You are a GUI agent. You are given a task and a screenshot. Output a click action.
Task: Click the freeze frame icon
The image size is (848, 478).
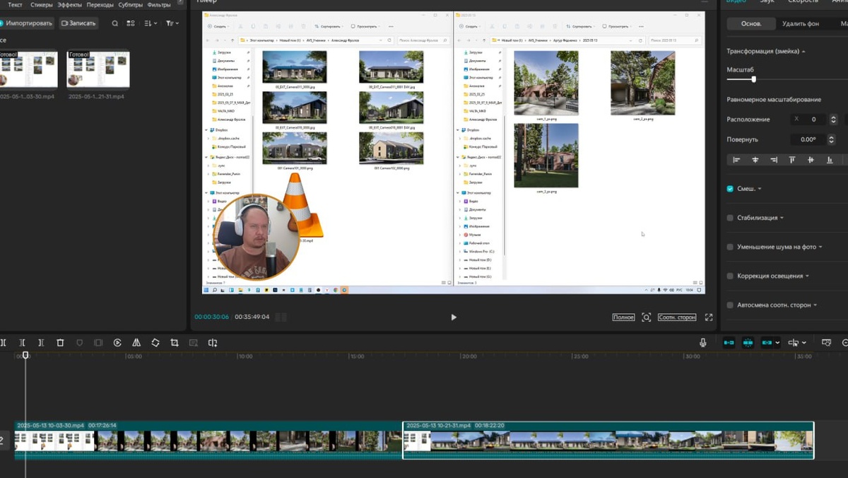(98, 343)
